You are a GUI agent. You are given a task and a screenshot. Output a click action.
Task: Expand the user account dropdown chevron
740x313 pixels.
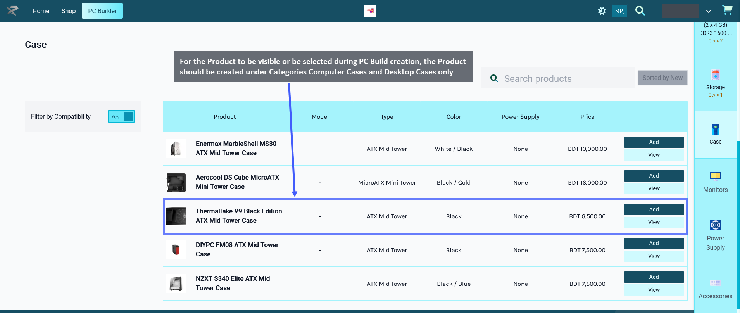[x=709, y=11]
